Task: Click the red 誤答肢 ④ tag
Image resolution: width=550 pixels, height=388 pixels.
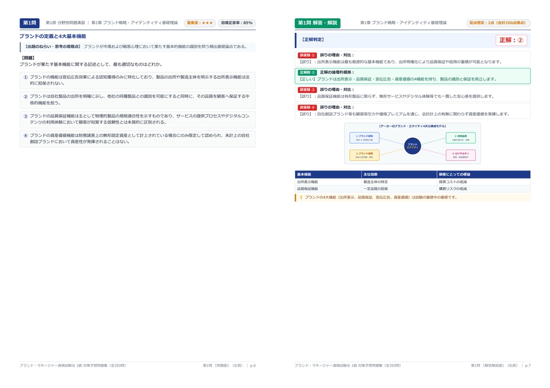Action: 307,107
